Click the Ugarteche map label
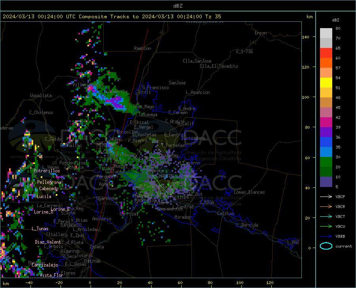 coord(107,198)
